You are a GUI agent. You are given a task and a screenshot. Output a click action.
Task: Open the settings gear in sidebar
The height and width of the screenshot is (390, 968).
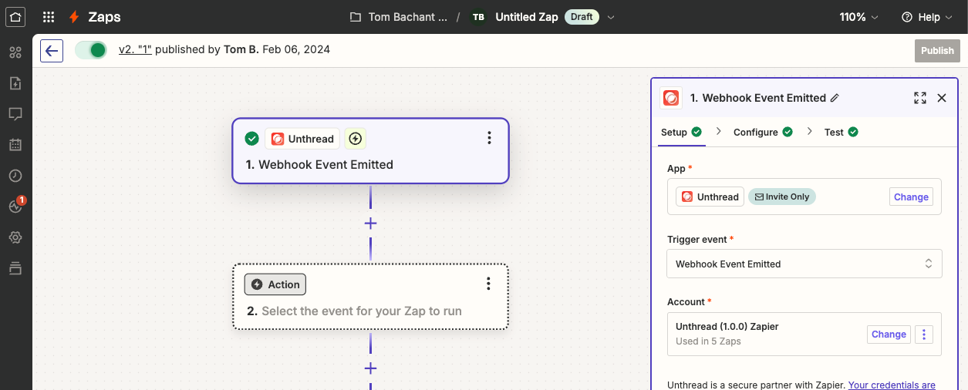point(15,237)
